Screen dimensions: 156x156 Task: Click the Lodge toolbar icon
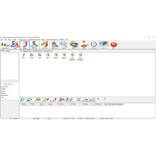coord(15,45)
